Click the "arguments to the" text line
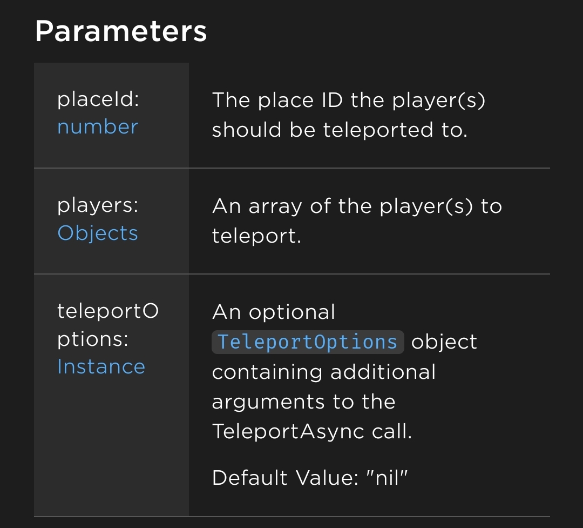 point(303,402)
